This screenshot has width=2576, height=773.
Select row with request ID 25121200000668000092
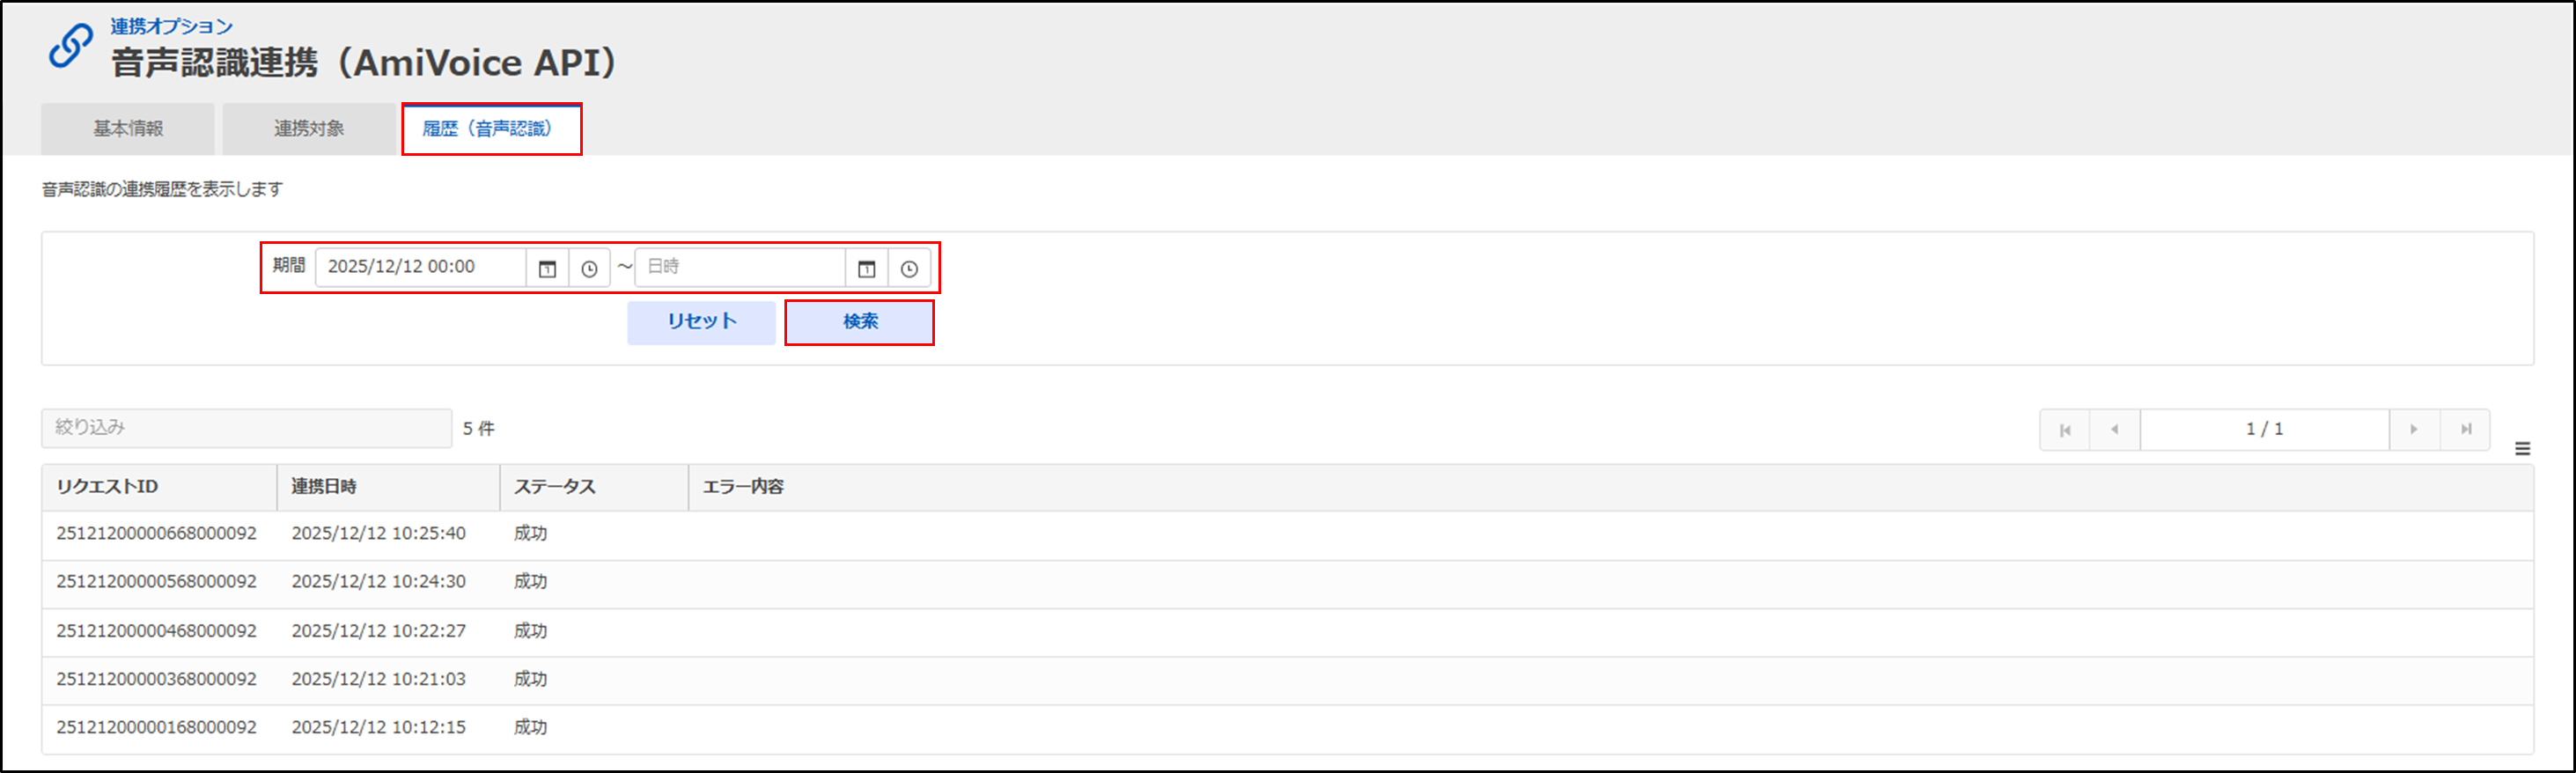[x=156, y=534]
